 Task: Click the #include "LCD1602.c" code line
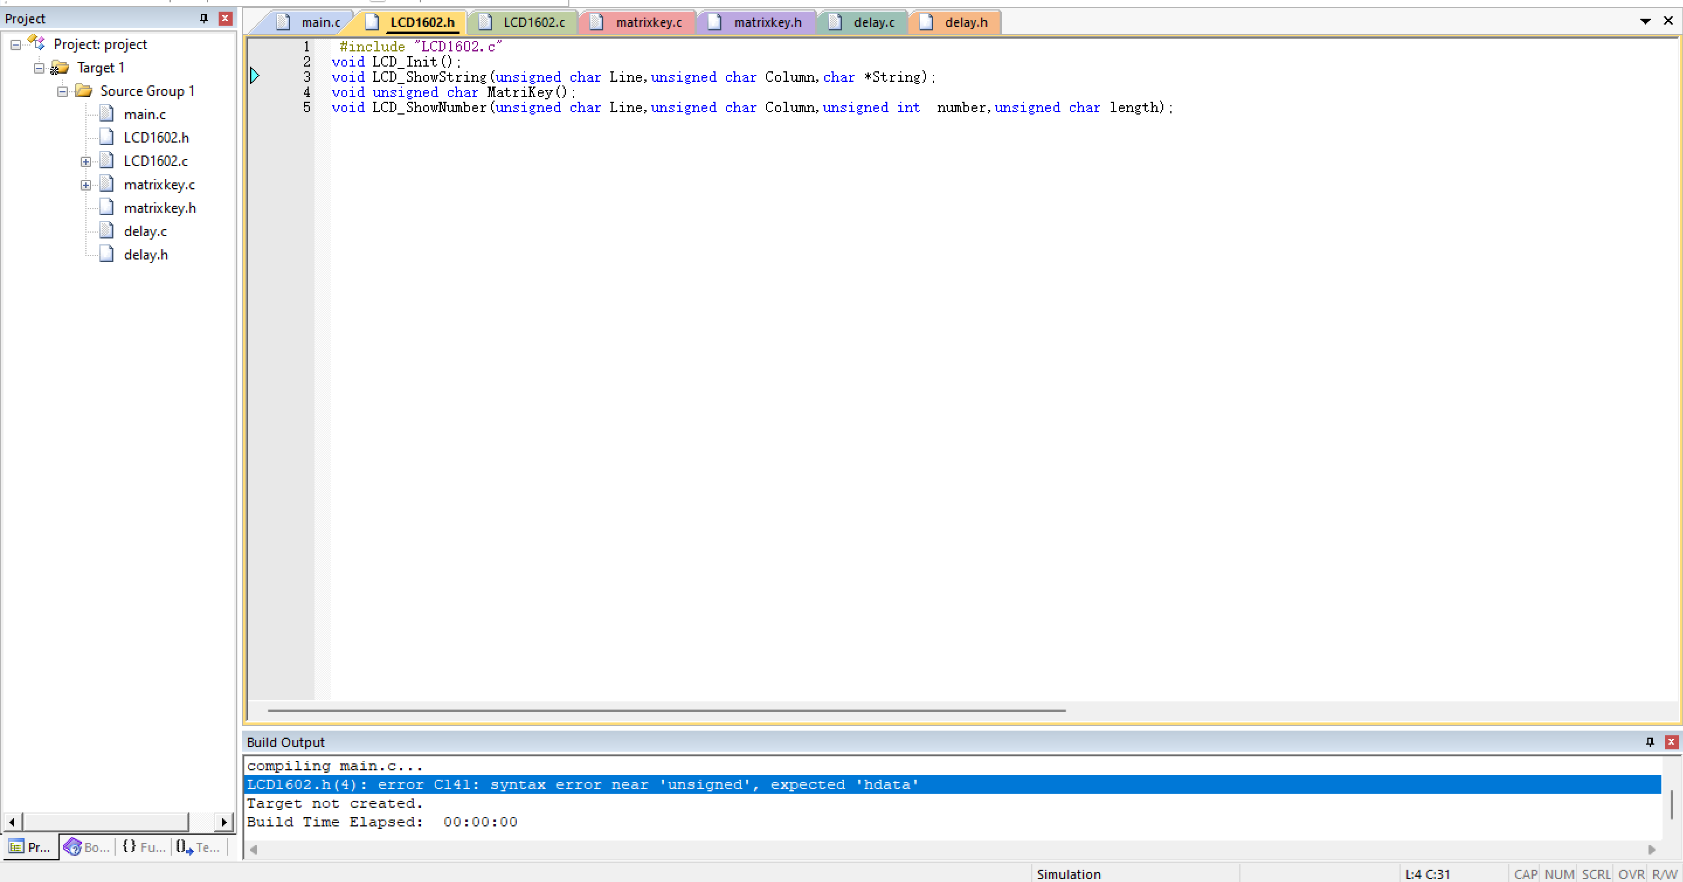coord(421,46)
